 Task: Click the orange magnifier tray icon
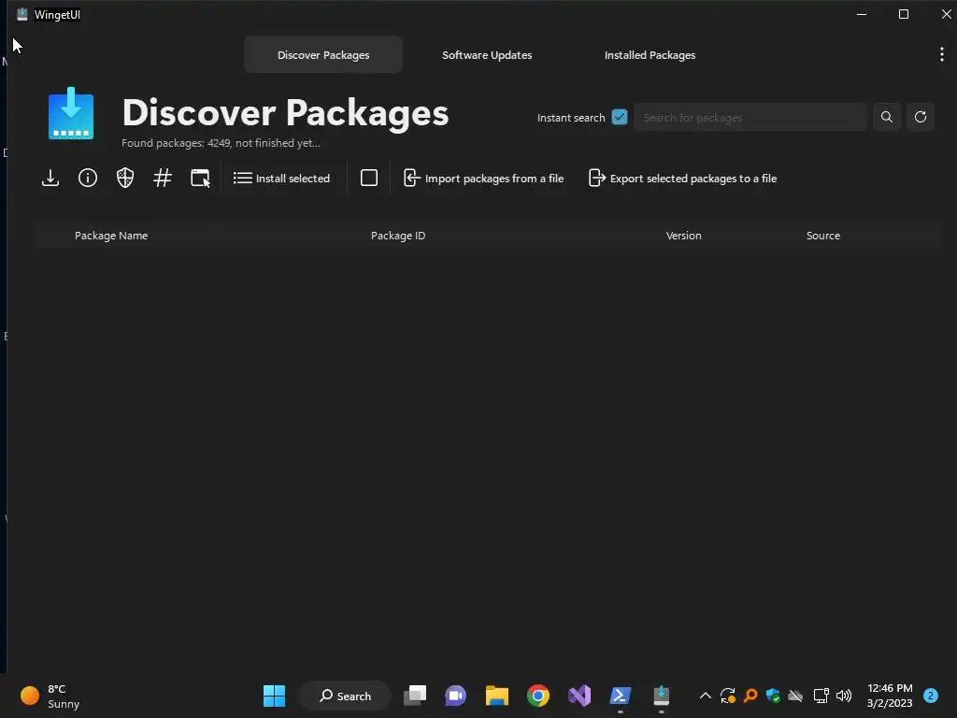pyautogui.click(x=750, y=696)
